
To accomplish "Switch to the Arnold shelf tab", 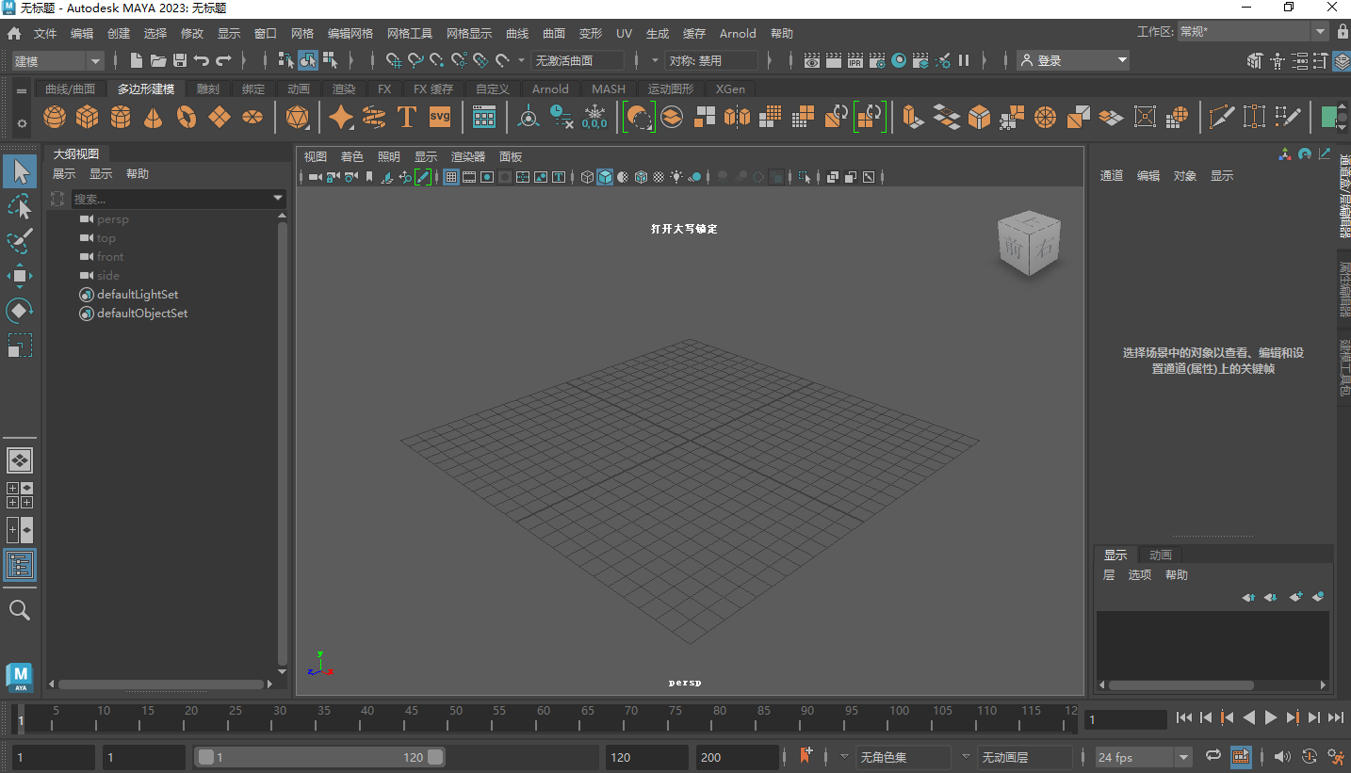I will pyautogui.click(x=550, y=89).
